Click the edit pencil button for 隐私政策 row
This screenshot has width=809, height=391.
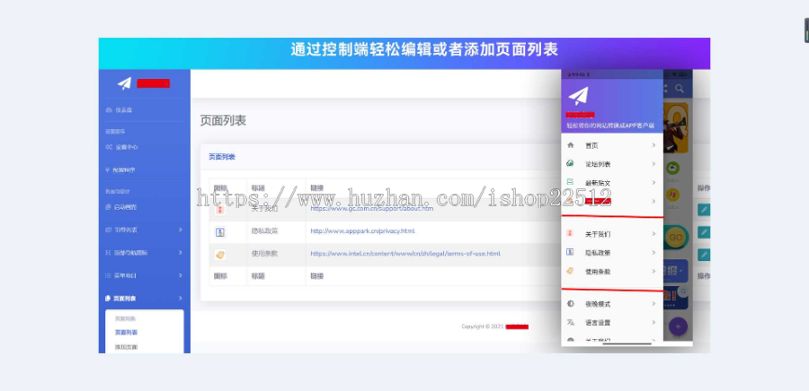click(x=704, y=232)
